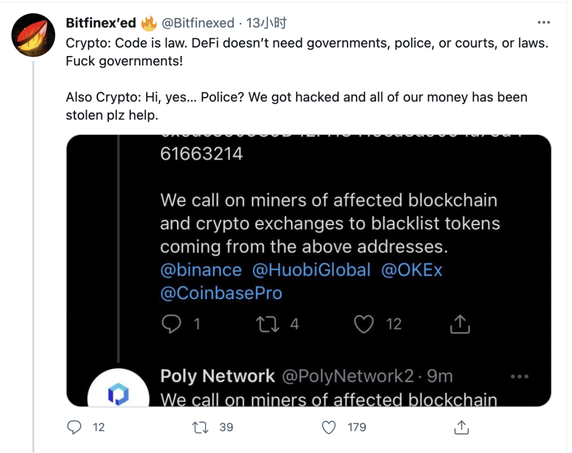Open the Bitfinex'ed profile avatar

(x=33, y=35)
